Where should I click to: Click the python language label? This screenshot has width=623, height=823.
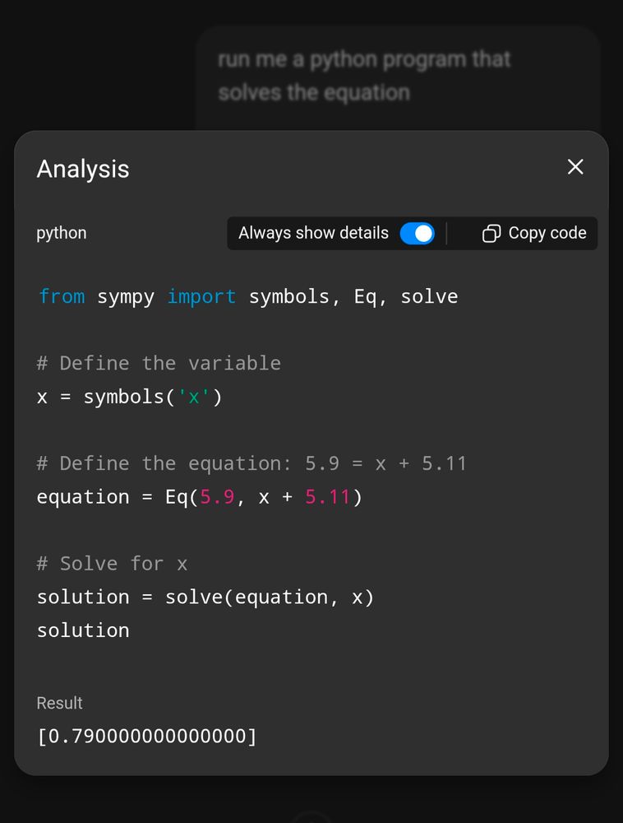point(62,234)
